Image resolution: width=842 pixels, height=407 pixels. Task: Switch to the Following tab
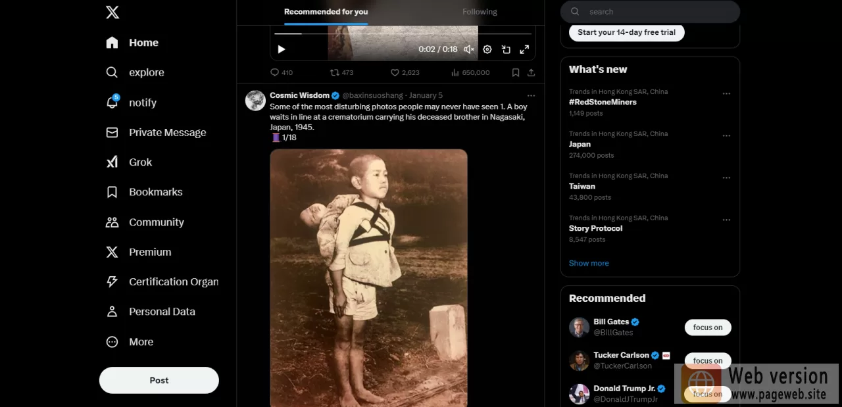coord(480,12)
